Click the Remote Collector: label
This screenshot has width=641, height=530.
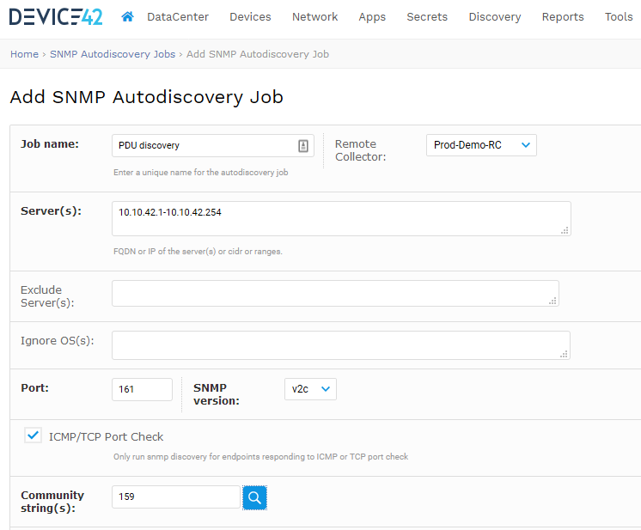[x=360, y=150]
